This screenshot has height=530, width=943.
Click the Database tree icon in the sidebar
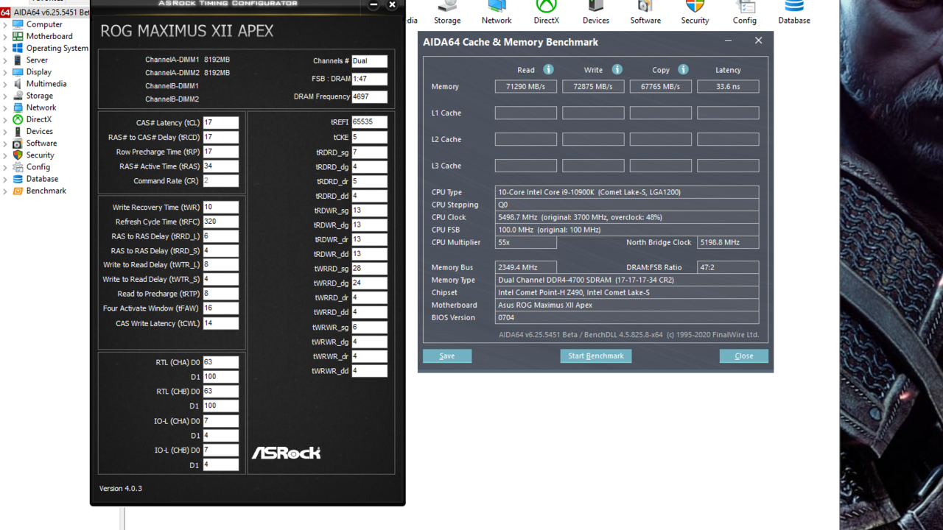[x=18, y=178]
